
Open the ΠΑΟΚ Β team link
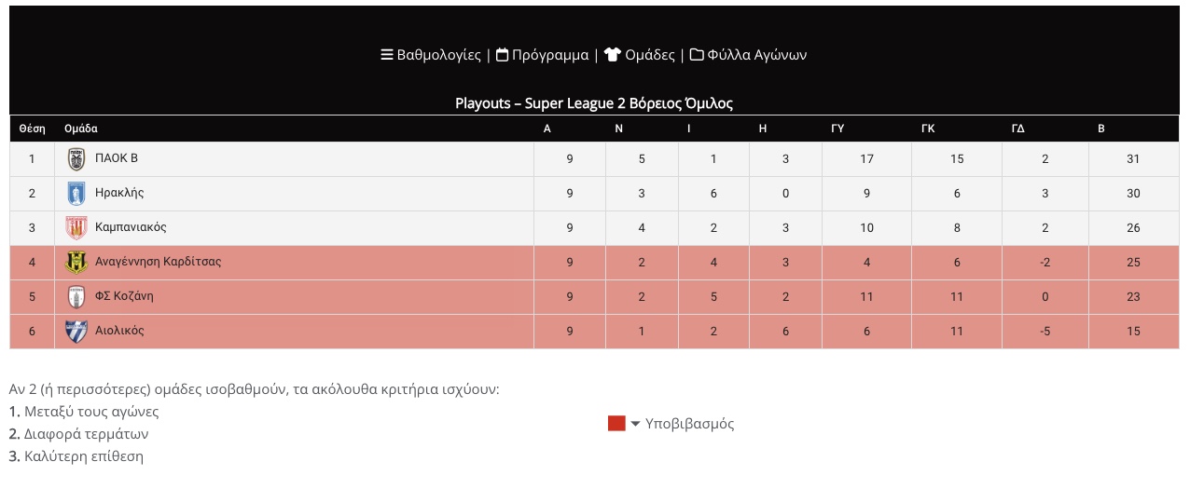click(117, 158)
